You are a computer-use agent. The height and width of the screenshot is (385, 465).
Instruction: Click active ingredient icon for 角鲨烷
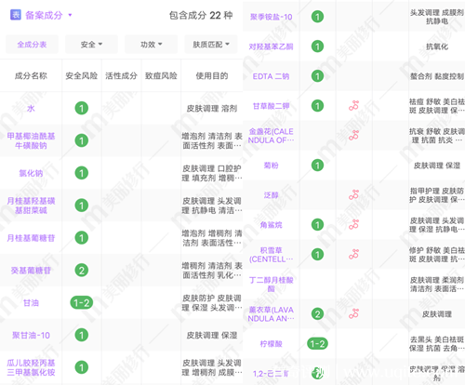tap(353, 225)
